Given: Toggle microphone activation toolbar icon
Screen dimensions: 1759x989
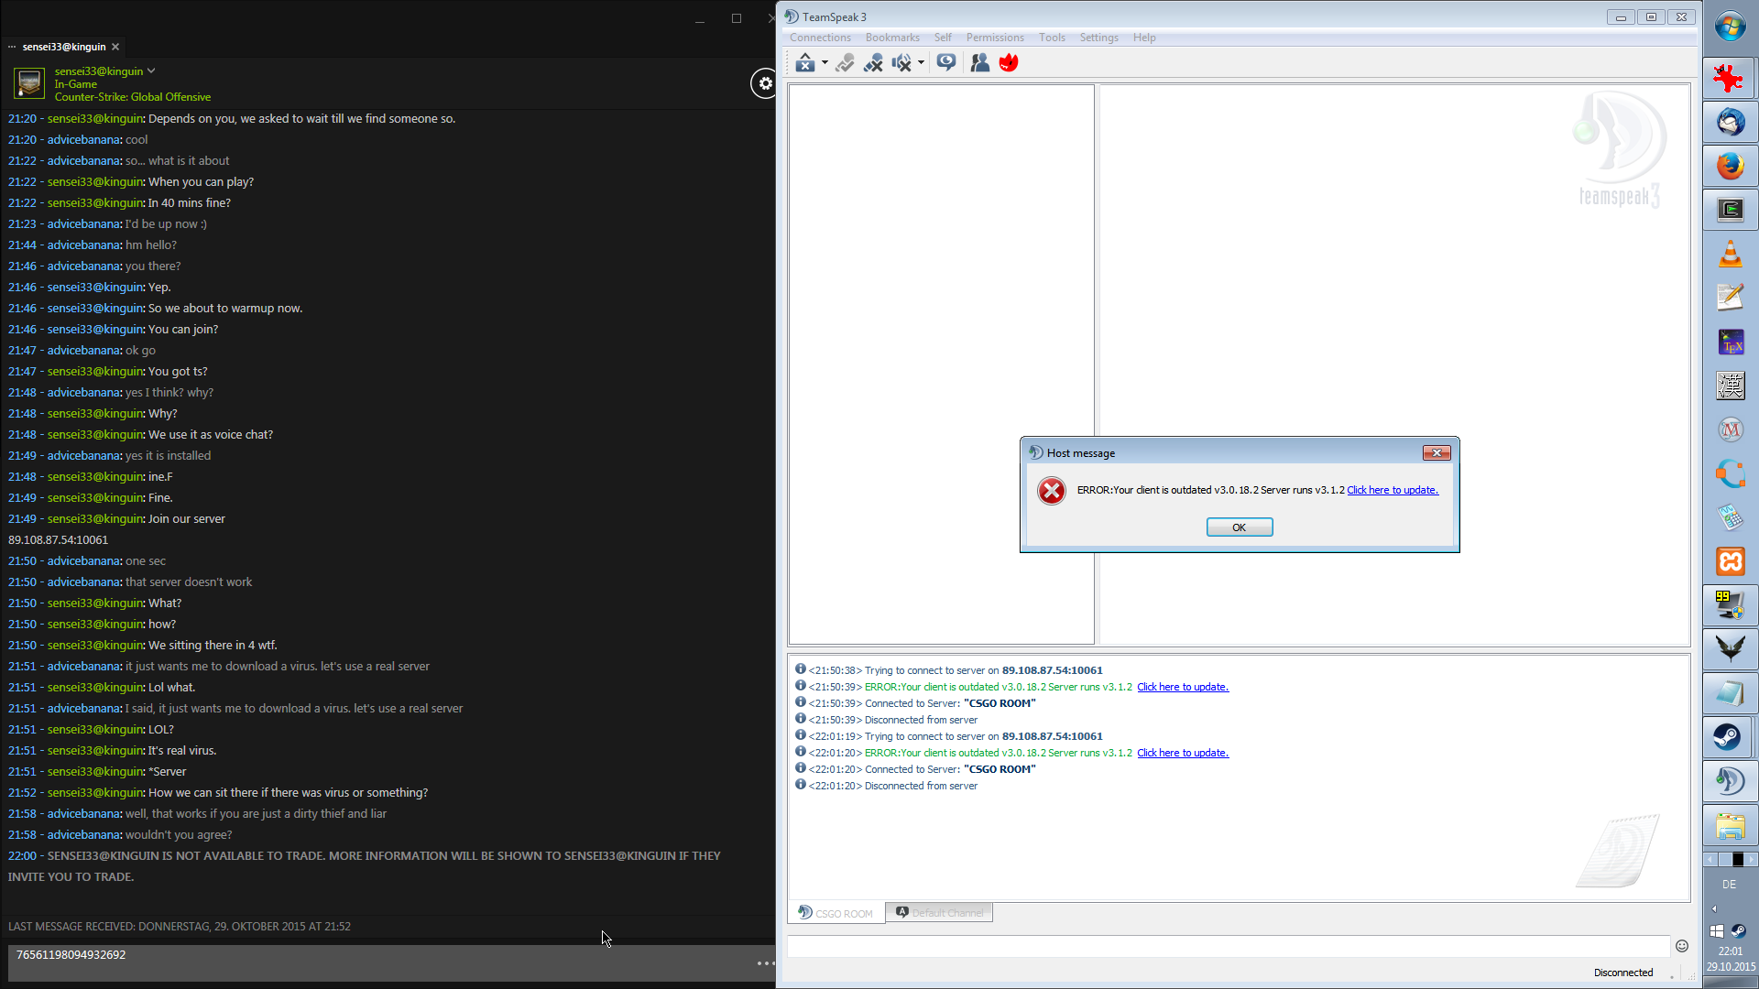Looking at the screenshot, I should [845, 62].
